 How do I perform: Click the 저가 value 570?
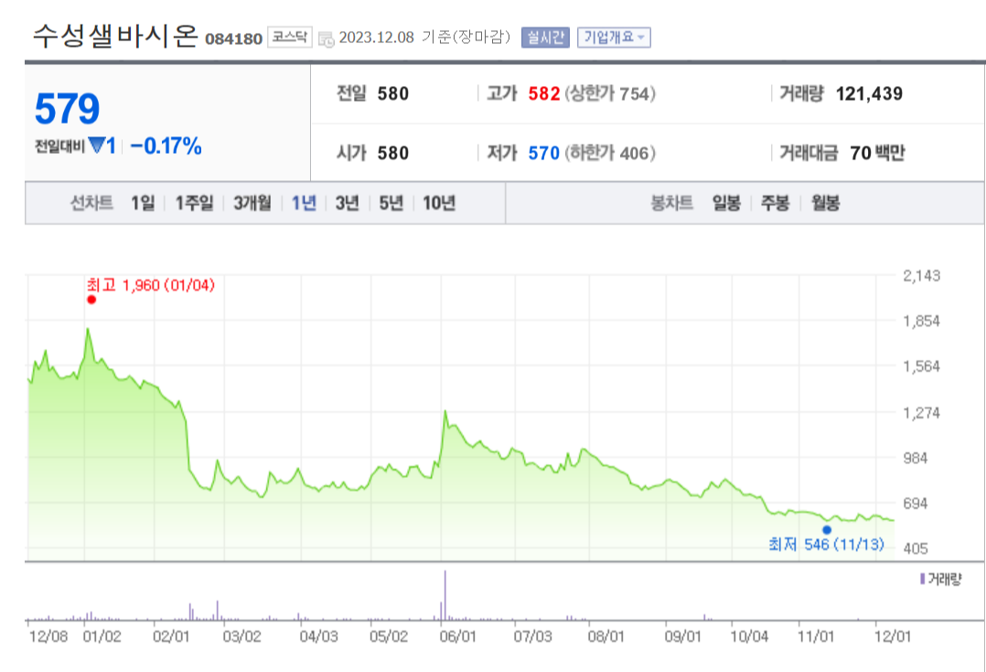pos(544,153)
